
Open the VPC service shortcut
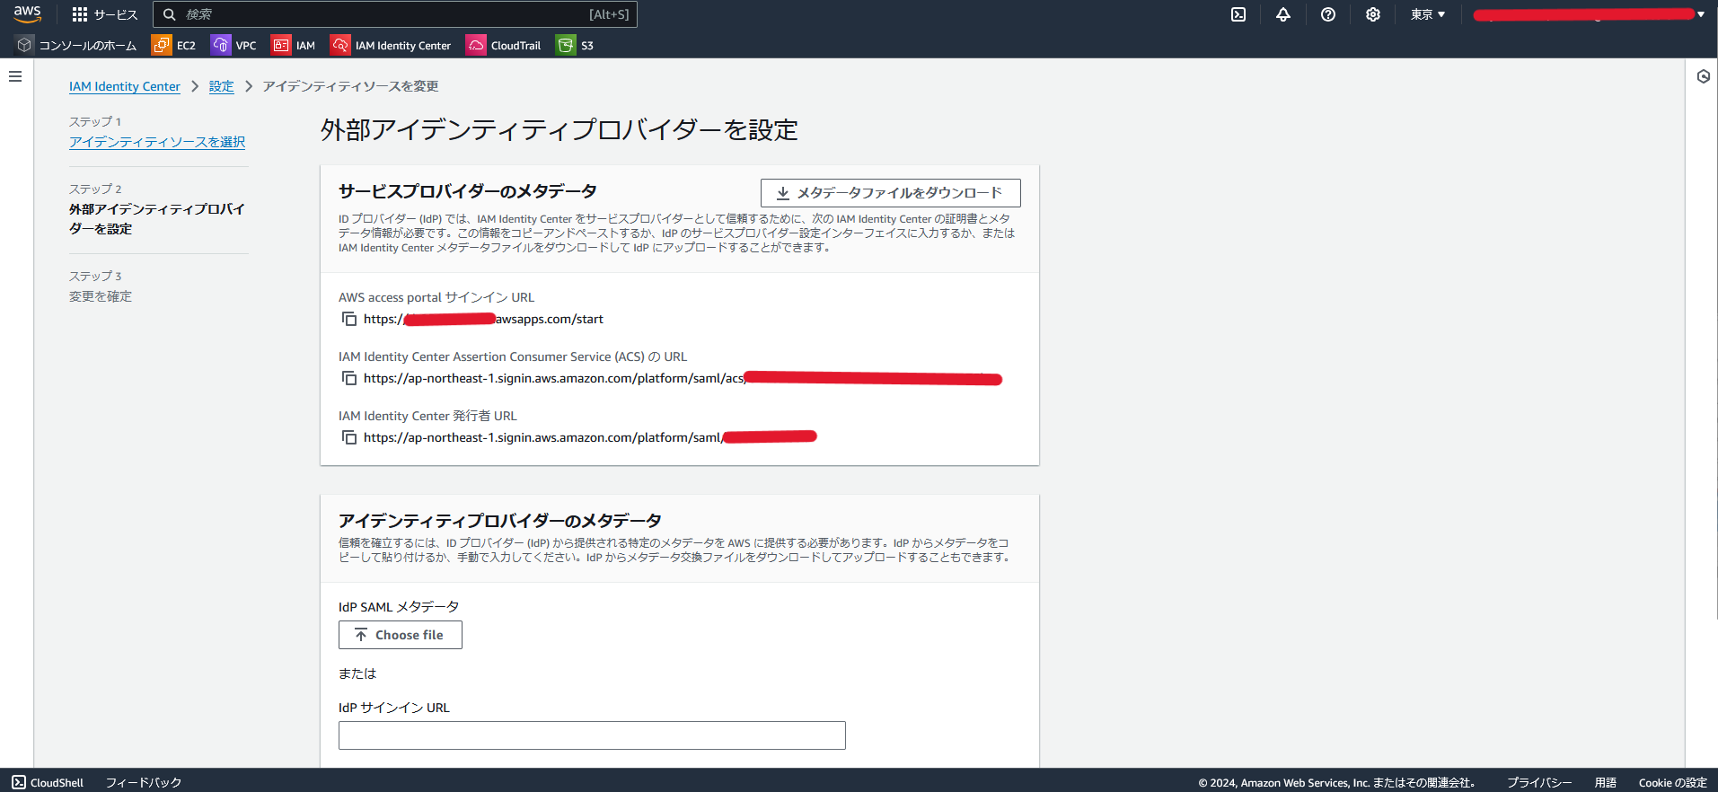tap(233, 45)
